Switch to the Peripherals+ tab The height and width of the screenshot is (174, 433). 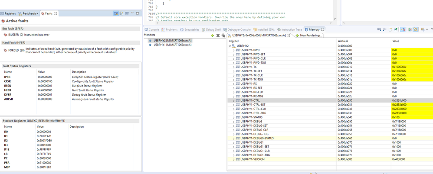(x=29, y=13)
